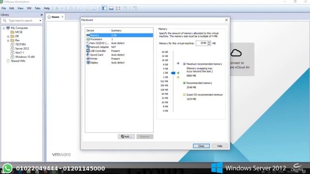The width and height of the screenshot is (310, 174).
Task: Toggle the thumbnail bar toolbar icon
Action: click(111, 8)
